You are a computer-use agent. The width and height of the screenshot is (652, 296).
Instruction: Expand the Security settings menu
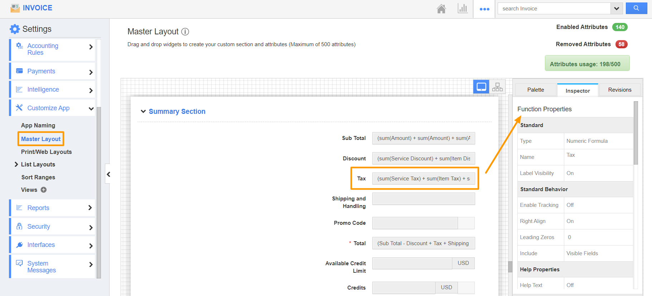click(91, 227)
